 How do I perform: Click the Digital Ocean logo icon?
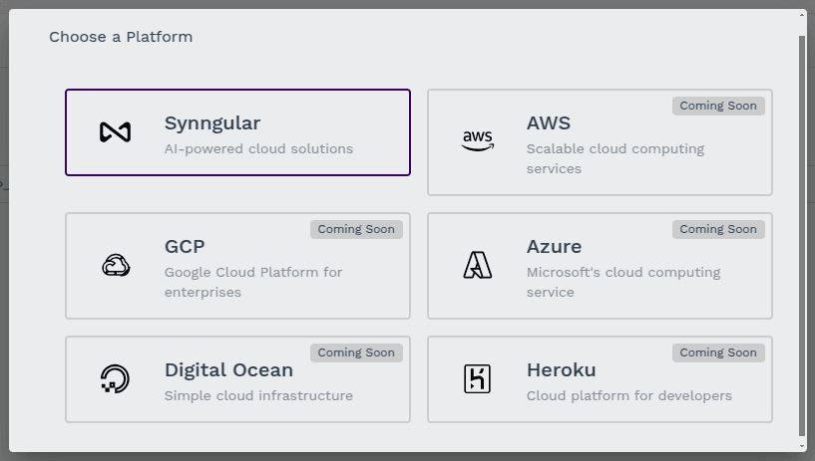click(x=116, y=378)
